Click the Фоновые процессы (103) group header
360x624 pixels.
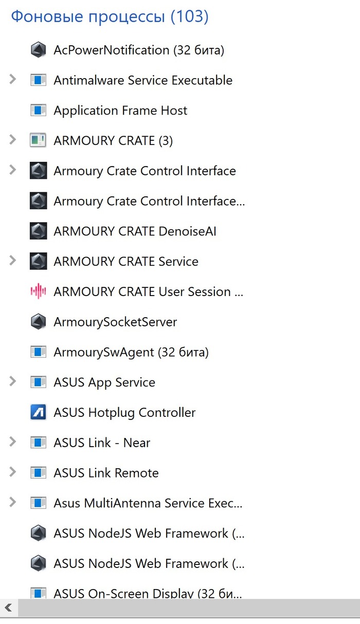click(x=110, y=17)
